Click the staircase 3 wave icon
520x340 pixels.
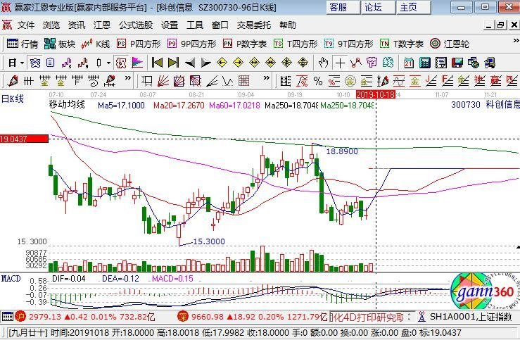coord(67,63)
